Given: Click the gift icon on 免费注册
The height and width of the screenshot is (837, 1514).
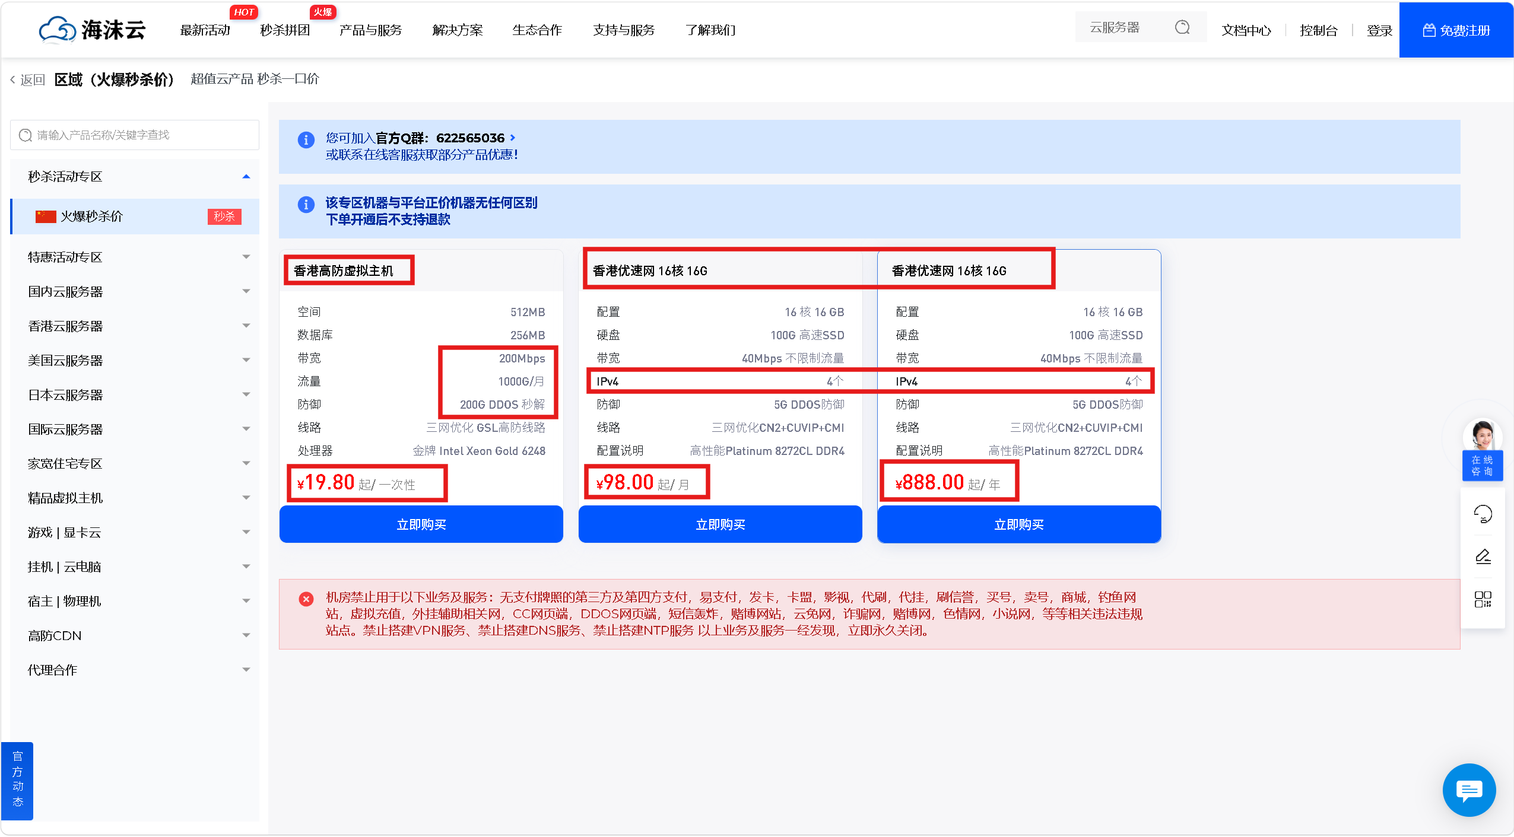Looking at the screenshot, I should [x=1429, y=30].
